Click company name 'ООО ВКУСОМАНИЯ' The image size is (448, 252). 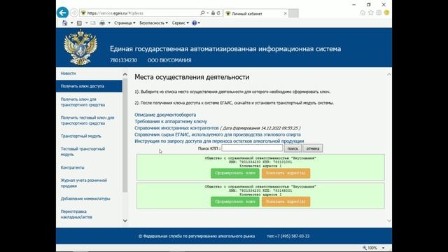[x=169, y=60]
